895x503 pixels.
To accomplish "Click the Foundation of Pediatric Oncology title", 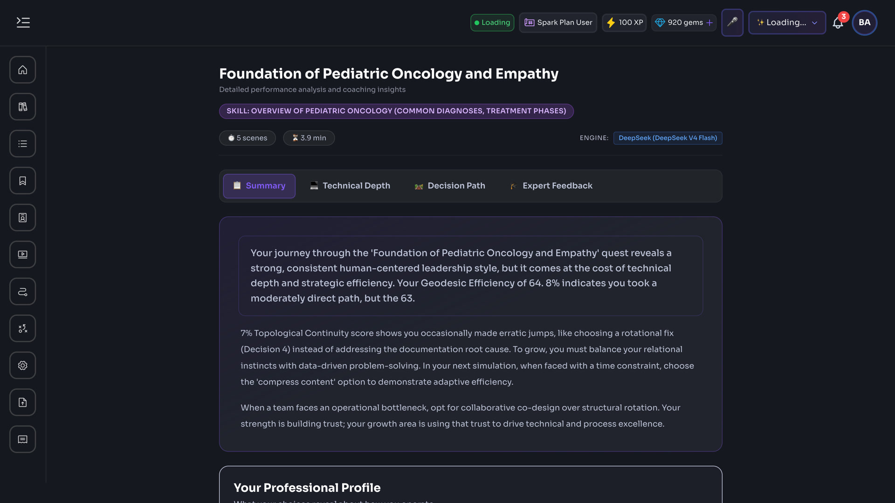I will [x=389, y=74].
